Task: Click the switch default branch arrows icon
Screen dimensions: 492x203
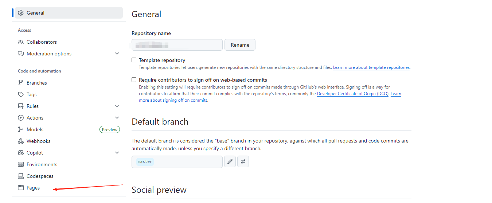Action: (243, 161)
